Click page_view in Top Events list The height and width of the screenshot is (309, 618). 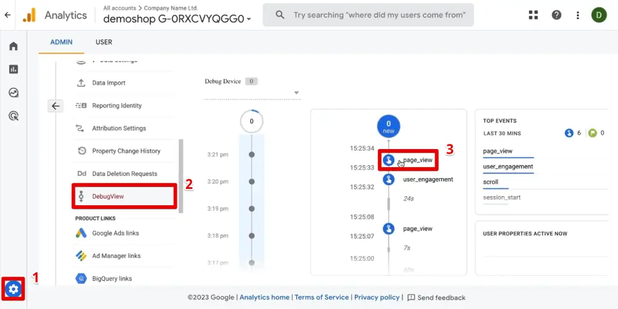pos(497,151)
